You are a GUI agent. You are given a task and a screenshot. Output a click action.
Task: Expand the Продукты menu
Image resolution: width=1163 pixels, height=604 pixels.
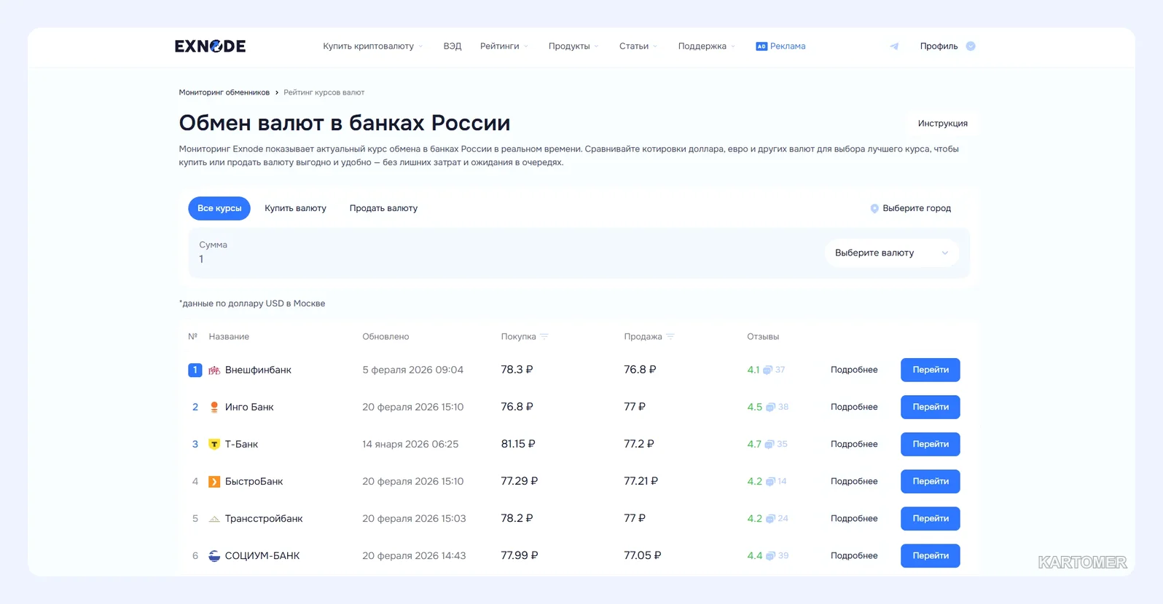point(573,46)
